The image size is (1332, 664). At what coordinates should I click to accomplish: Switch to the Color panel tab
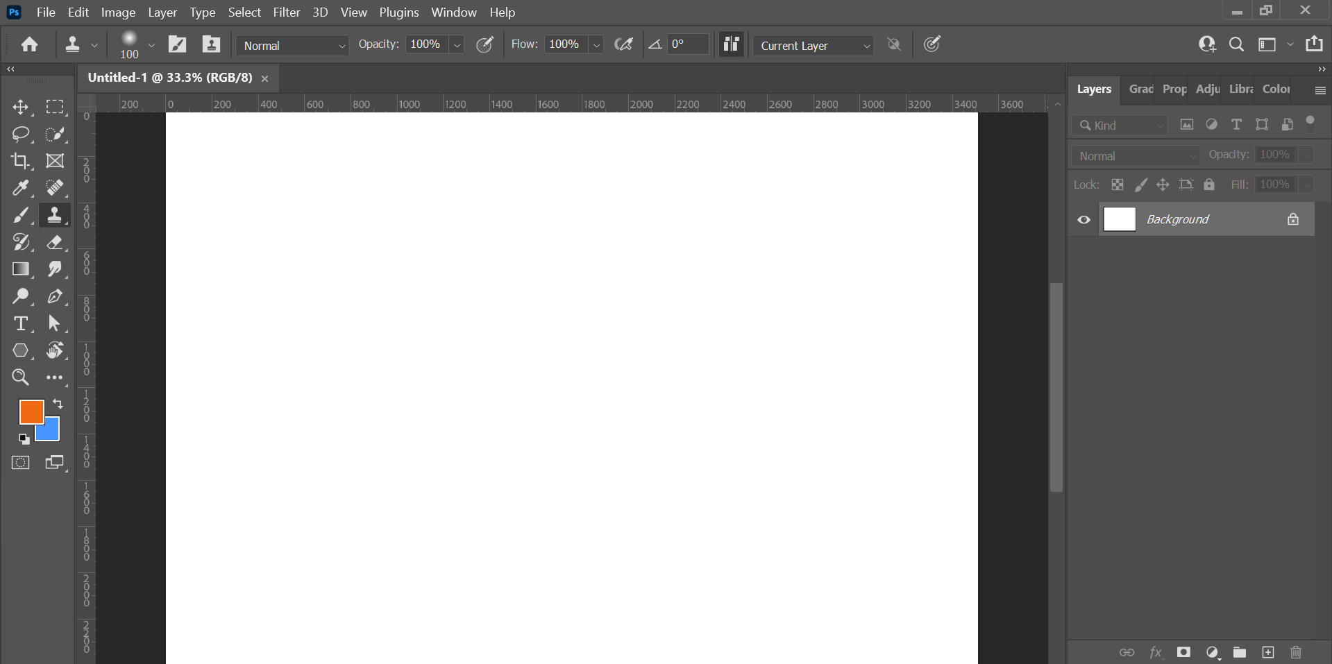1276,89
